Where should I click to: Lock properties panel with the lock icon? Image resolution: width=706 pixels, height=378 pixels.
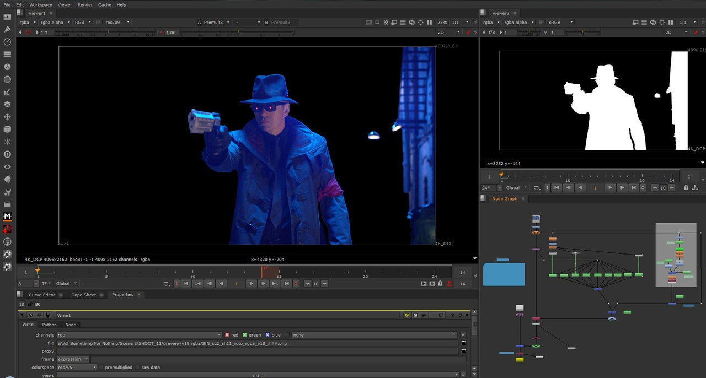(30, 304)
